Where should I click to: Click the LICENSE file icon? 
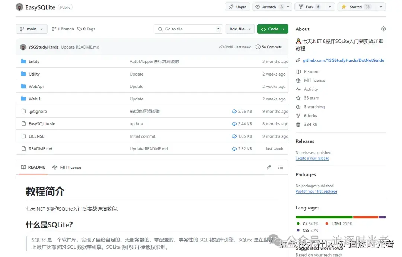[x=23, y=136]
